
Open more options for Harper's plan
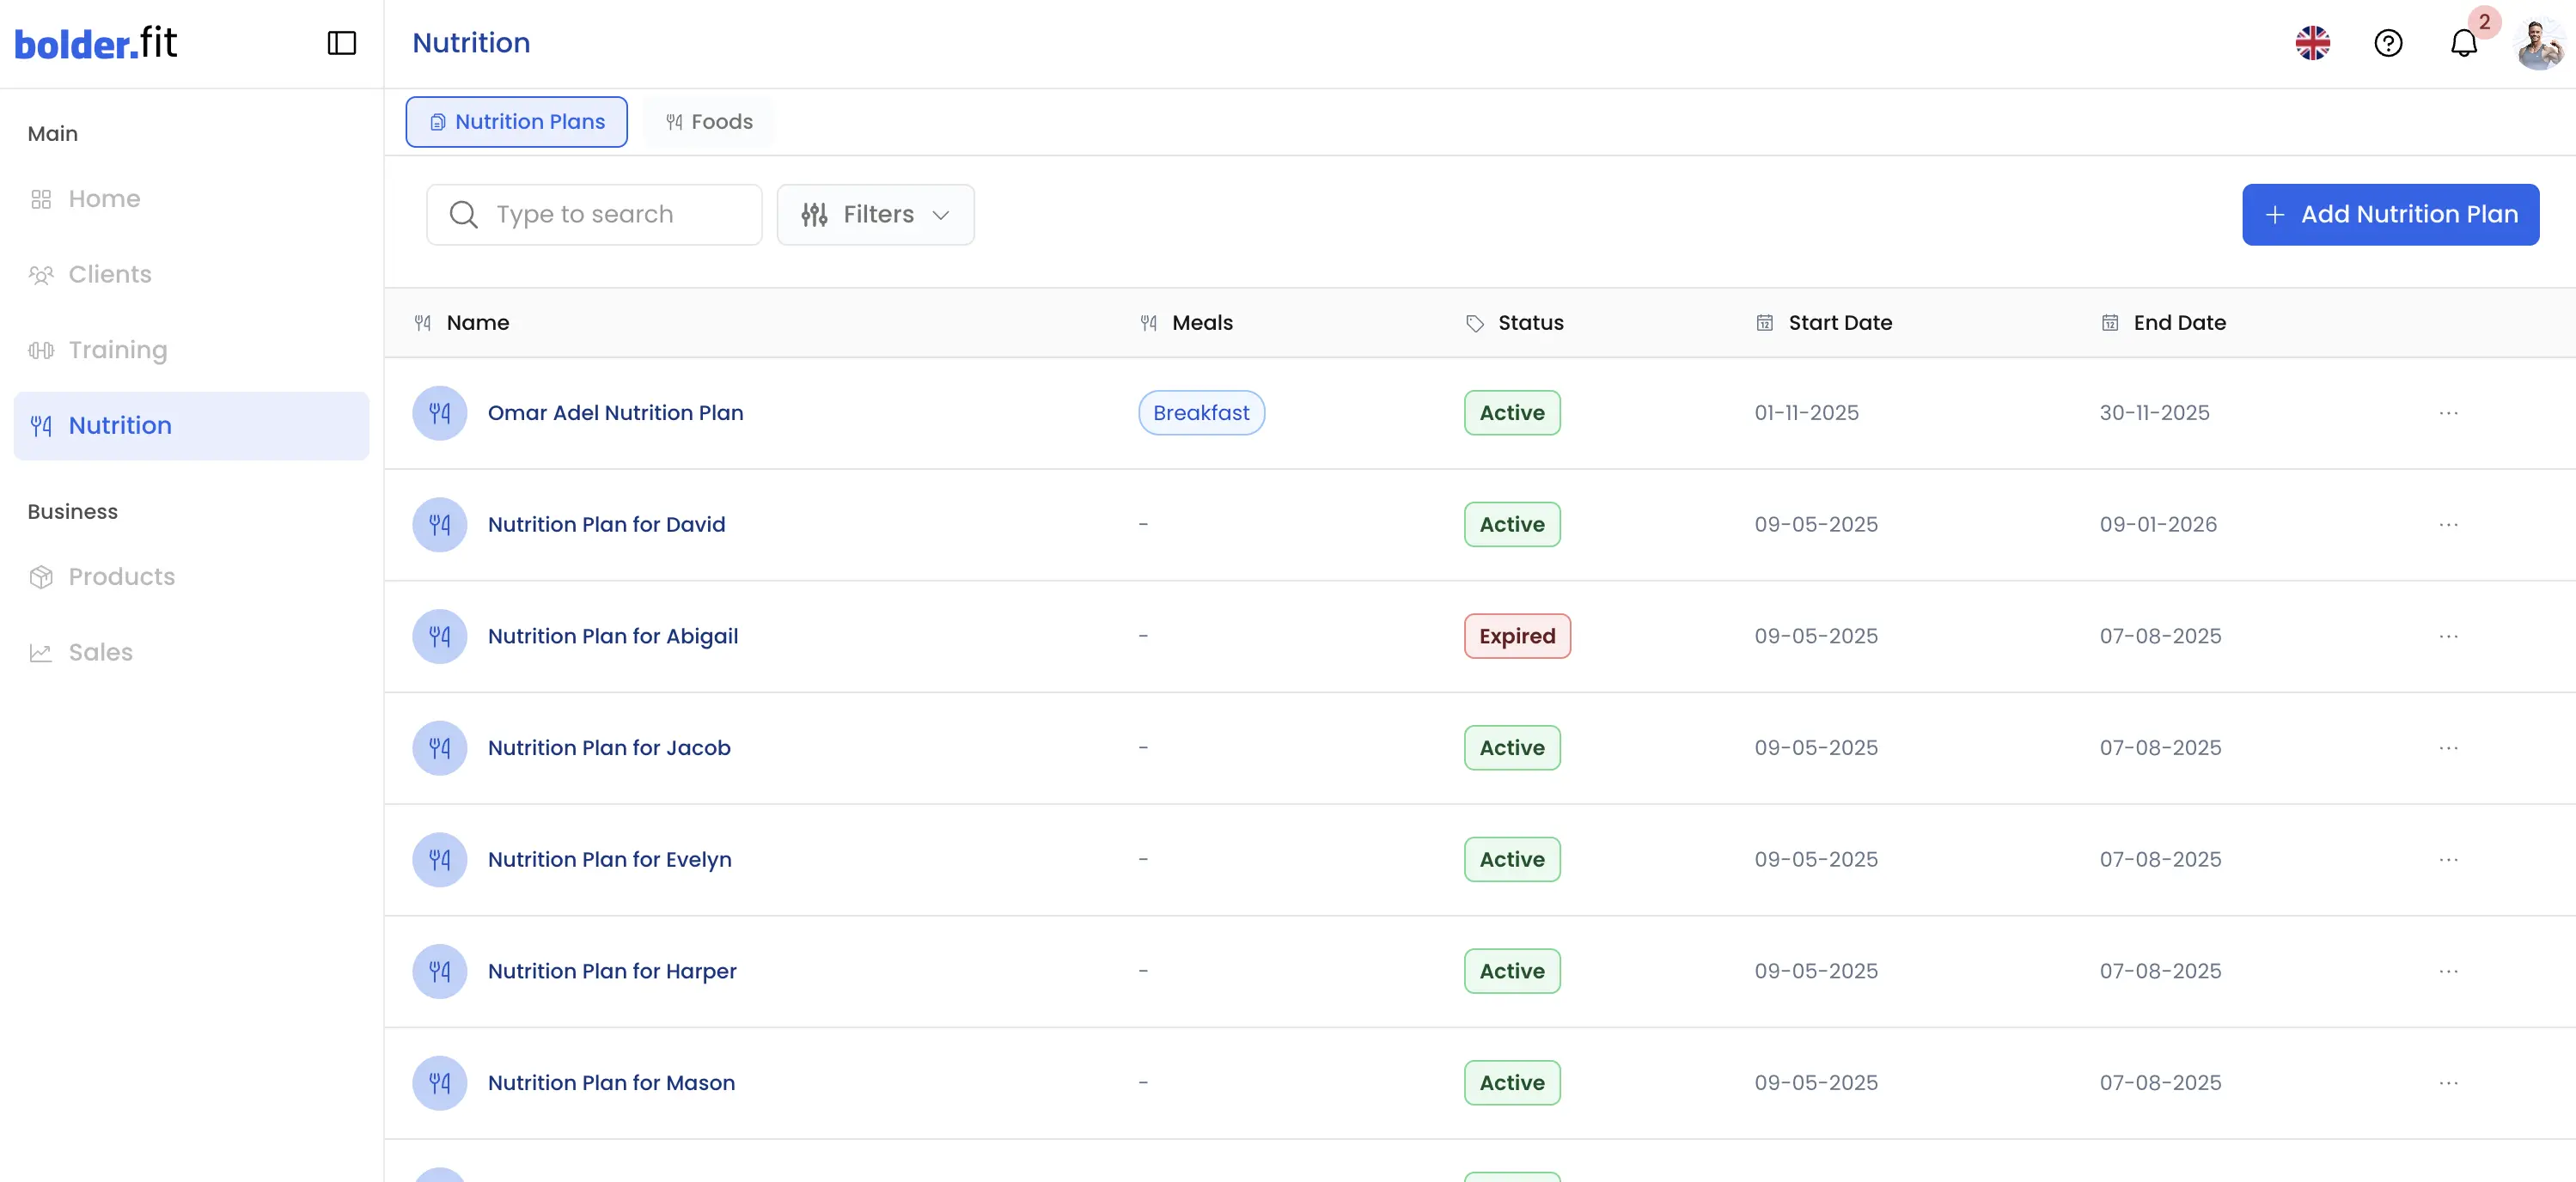click(2448, 971)
